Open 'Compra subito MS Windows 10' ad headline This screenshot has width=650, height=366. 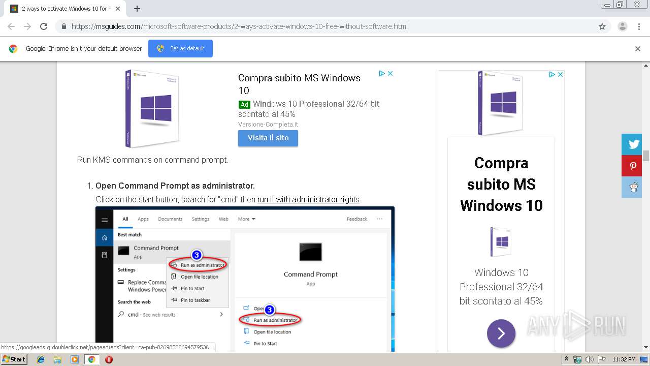coord(299,84)
